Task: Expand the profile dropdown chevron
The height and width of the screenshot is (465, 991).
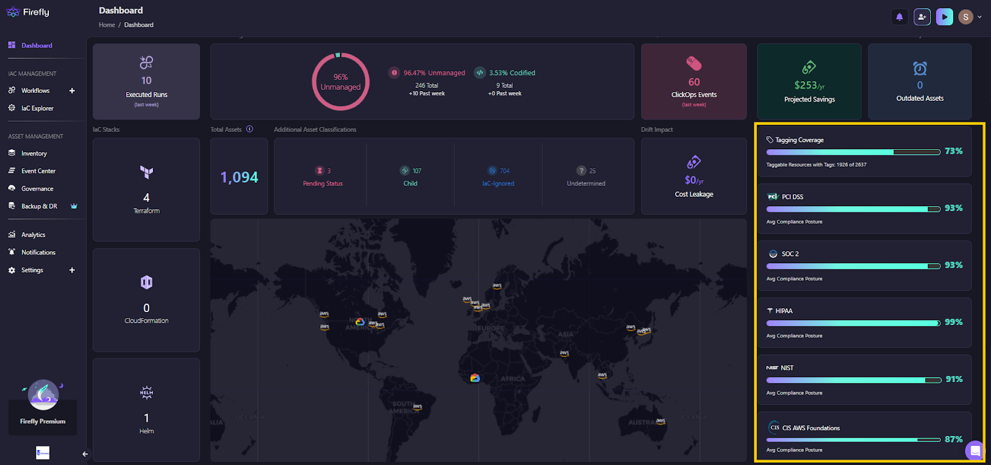Action: click(x=980, y=17)
